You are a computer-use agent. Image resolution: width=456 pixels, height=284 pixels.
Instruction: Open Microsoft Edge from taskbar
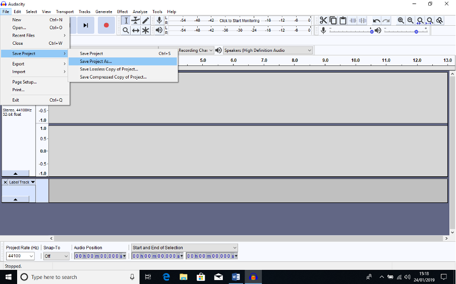click(166, 277)
